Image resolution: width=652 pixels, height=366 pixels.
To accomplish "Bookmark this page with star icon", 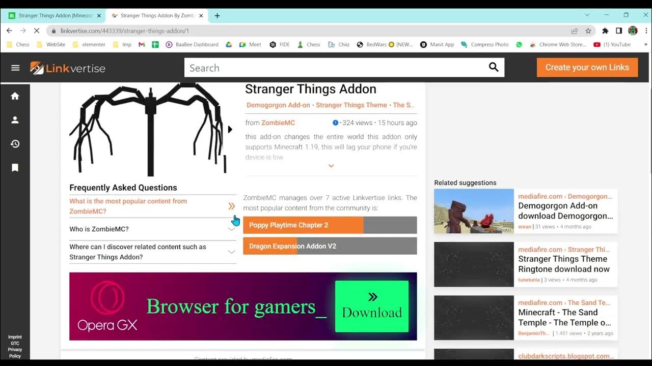I will (x=588, y=30).
